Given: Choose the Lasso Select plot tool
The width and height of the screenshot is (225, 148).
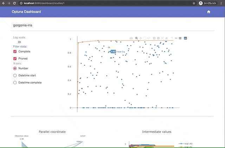Looking at the screenshot, I should 149,38.
